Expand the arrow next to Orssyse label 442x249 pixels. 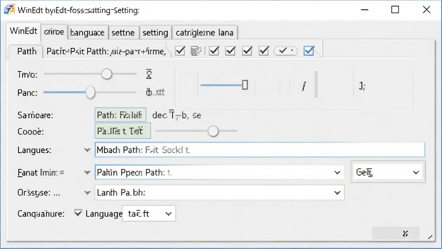[87, 192]
